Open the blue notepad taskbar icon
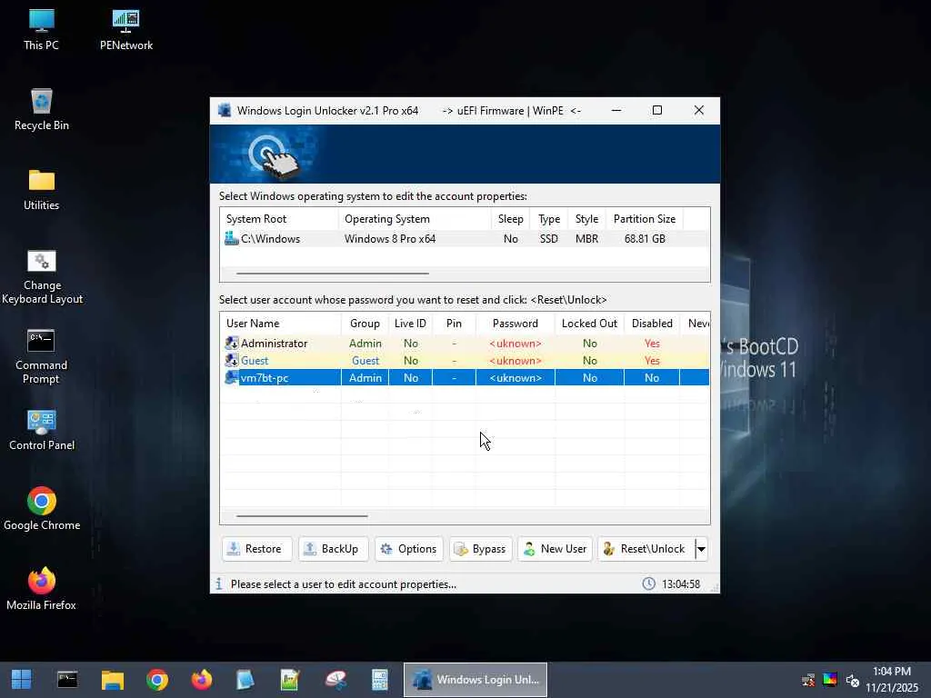 coord(245,680)
